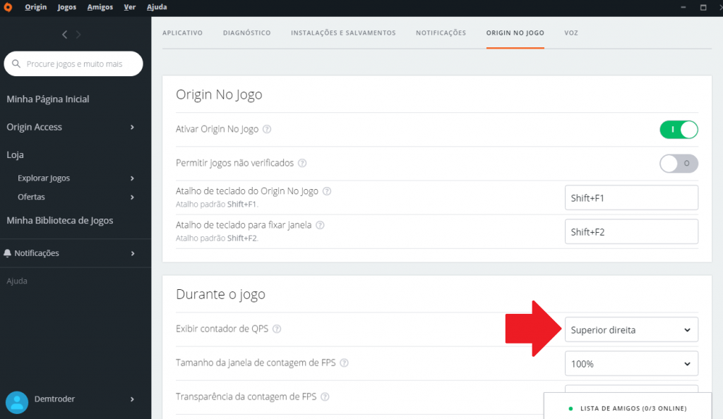Open the Origin menu
The height and width of the screenshot is (419, 723).
[x=36, y=7]
